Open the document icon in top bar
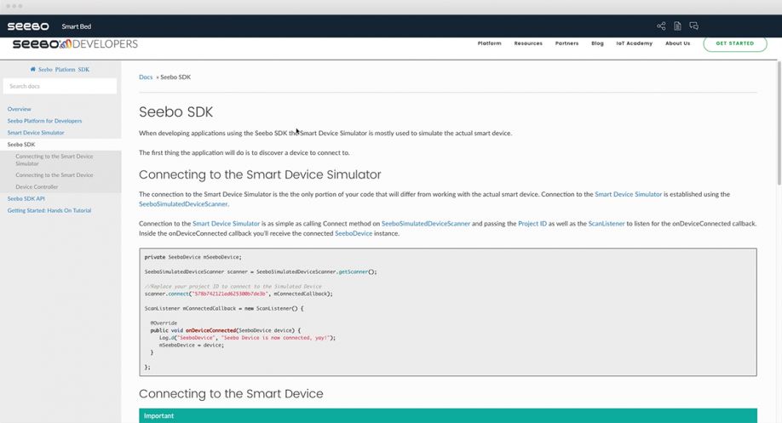The width and height of the screenshot is (782, 423). point(677,26)
